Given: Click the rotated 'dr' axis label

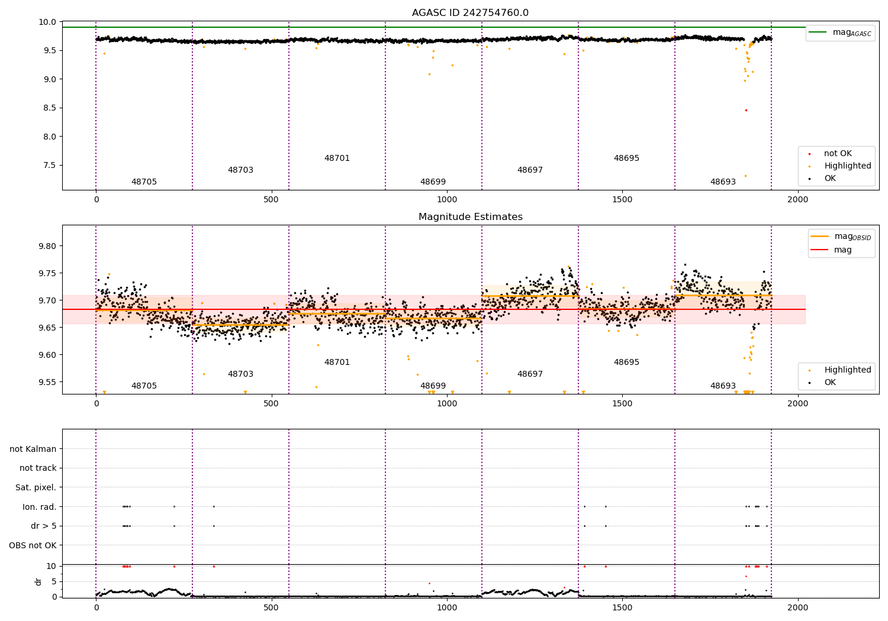Looking at the screenshot, I should click(38, 581).
